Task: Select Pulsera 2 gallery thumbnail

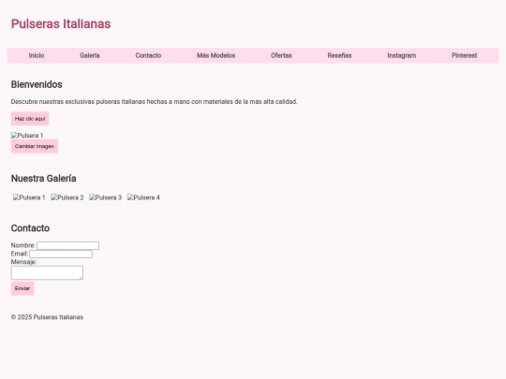Action: [67, 197]
